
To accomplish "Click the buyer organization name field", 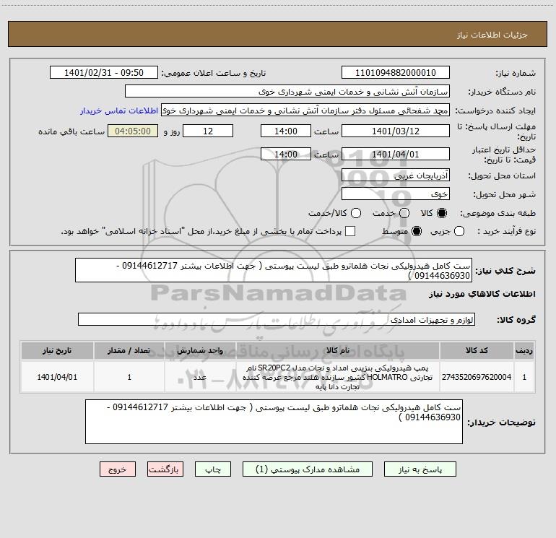I will tap(287, 92).
